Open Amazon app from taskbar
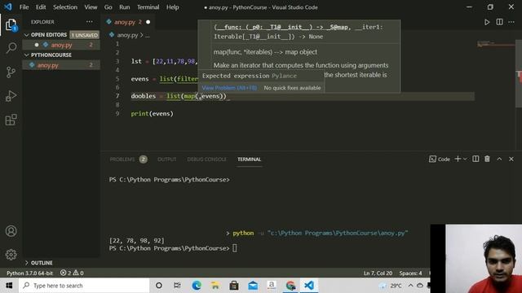 (x=272, y=286)
